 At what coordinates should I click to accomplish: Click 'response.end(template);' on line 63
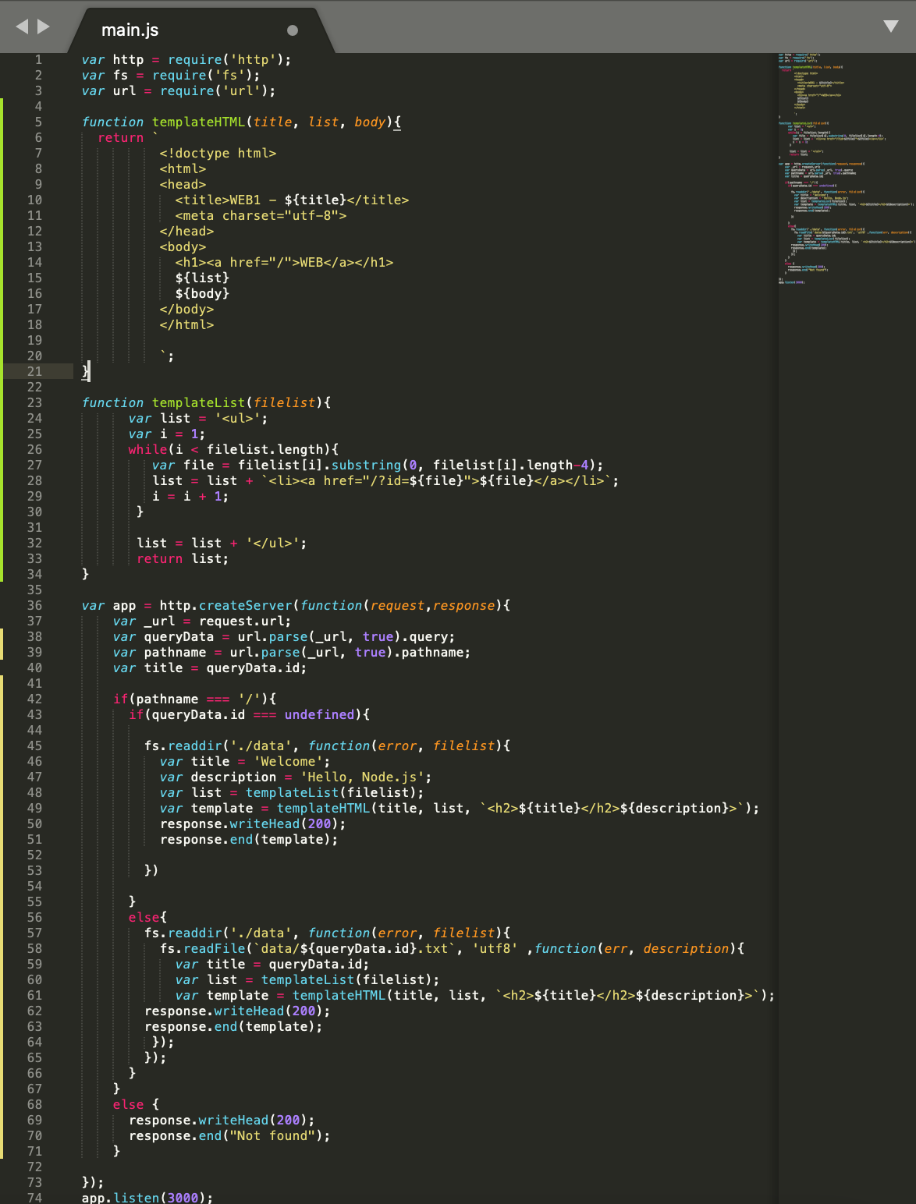(233, 1026)
